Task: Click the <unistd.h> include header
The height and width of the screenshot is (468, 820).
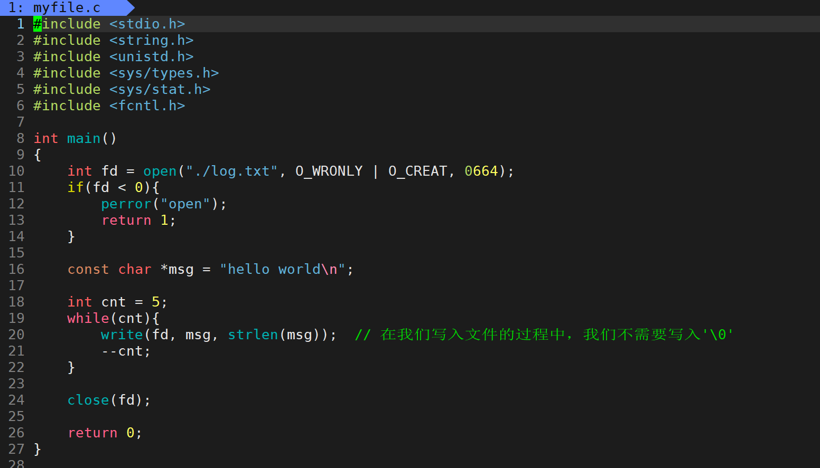Action: click(152, 56)
